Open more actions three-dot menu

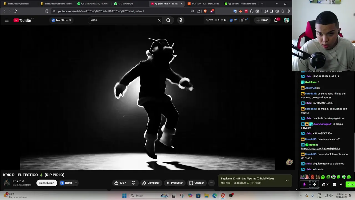[x=211, y=183]
